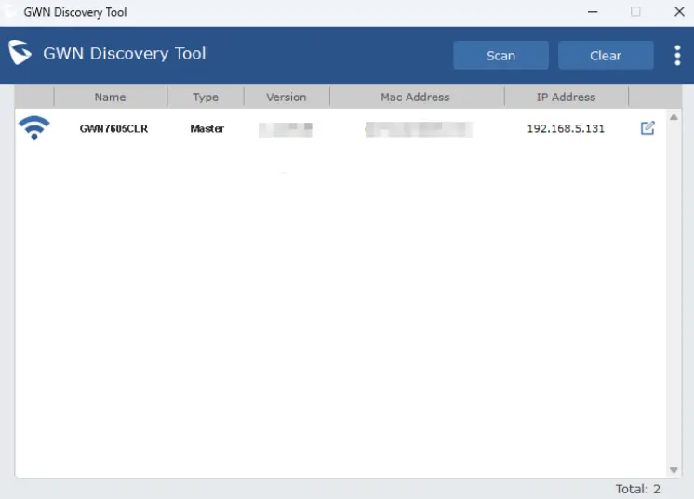Sort by the Version column header
Screen dimensions: 694x499
(287, 98)
